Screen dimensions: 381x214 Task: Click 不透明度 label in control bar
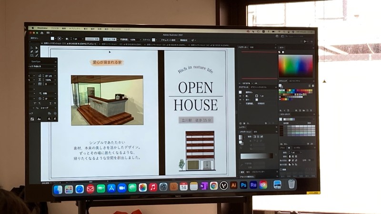[124, 39]
